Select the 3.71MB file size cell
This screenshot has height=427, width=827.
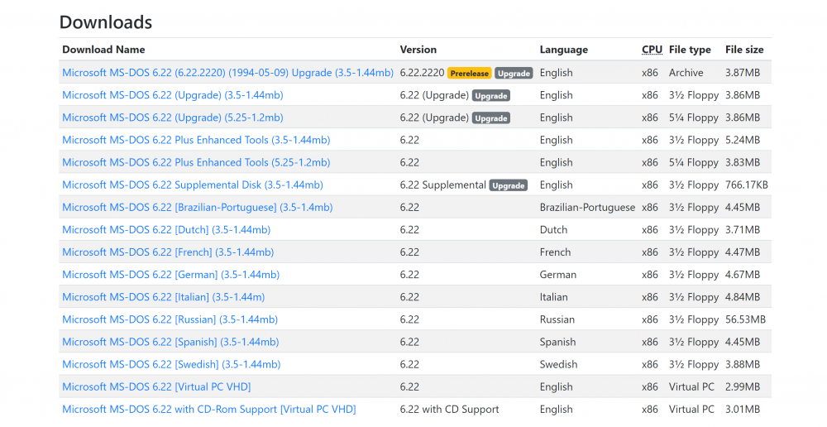click(743, 230)
